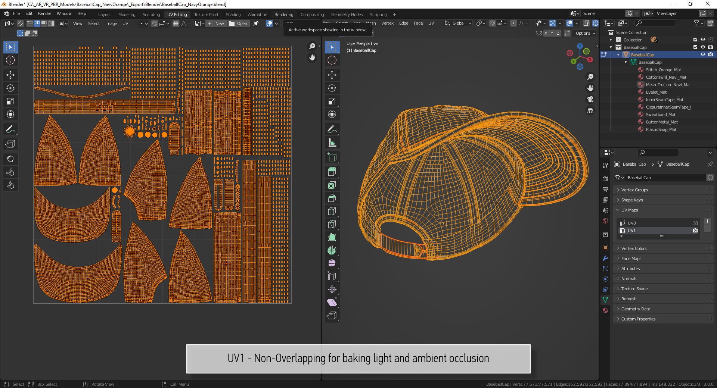
Task: Hide BaseballCap object in viewport
Action: [703, 54]
